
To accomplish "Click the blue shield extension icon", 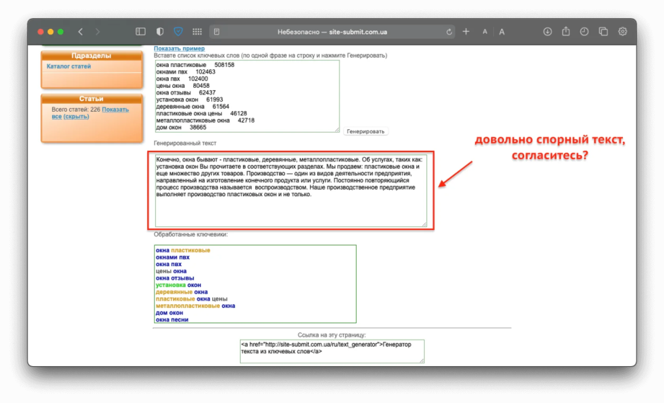I will coord(178,32).
